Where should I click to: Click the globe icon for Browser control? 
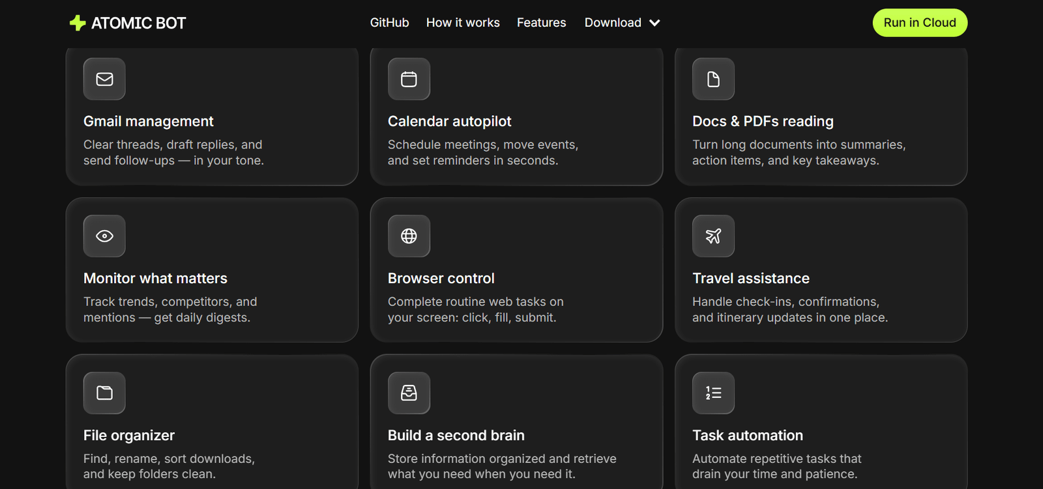(409, 236)
